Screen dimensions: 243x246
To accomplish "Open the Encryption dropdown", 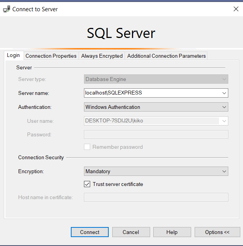I will click(156, 171).
